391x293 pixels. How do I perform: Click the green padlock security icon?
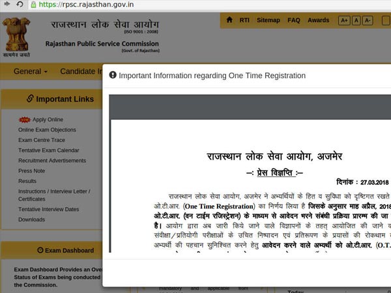coord(32,5)
